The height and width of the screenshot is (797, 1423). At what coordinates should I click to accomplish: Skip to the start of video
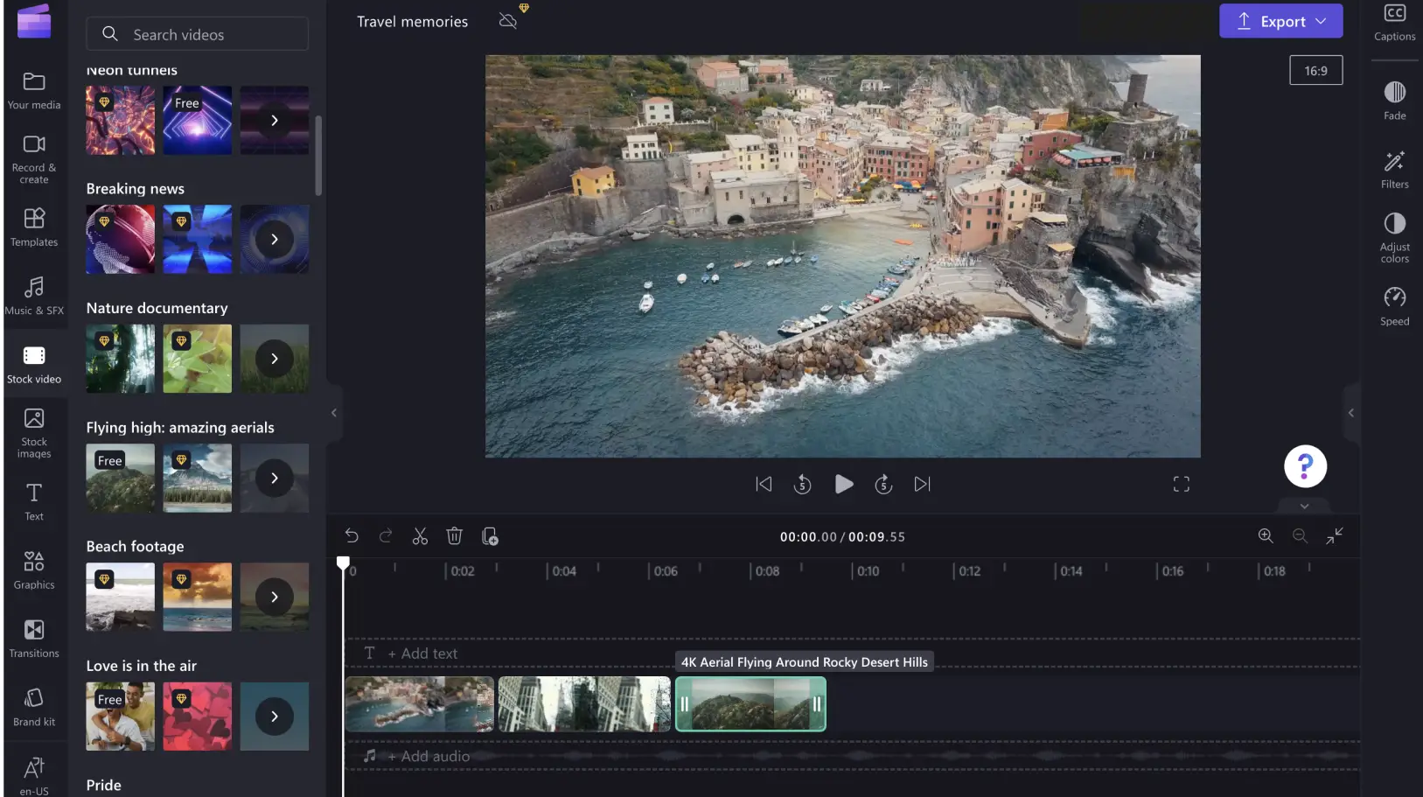coord(764,484)
